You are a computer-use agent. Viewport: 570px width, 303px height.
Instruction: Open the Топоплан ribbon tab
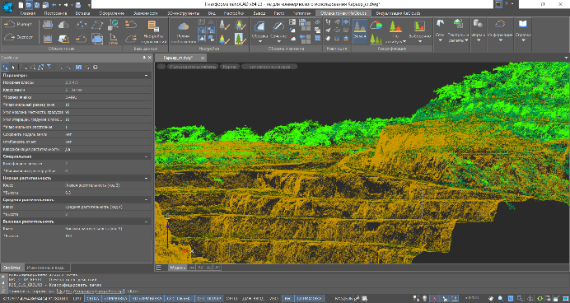(x=302, y=13)
